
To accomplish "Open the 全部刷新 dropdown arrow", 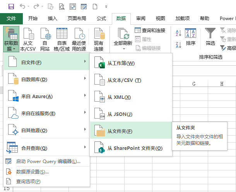I will [x=124, y=49].
